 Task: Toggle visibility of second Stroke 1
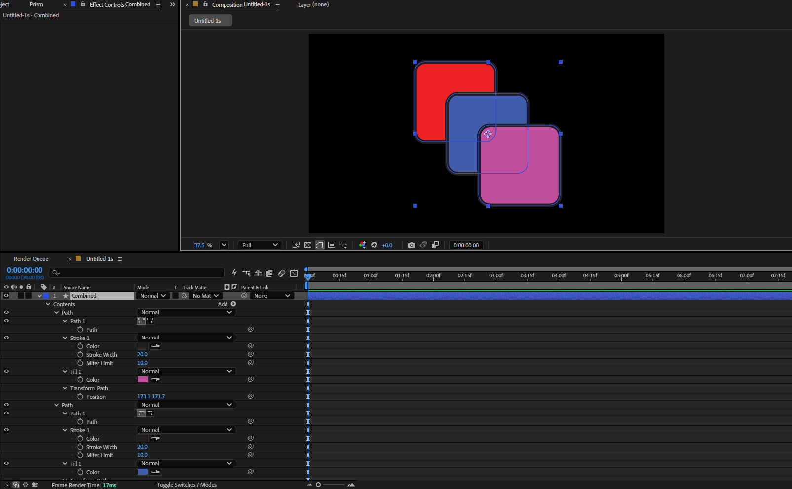6,430
